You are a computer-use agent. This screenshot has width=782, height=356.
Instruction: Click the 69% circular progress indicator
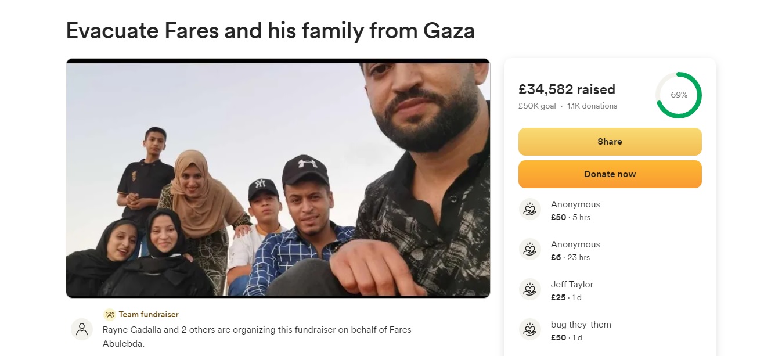[x=679, y=95]
